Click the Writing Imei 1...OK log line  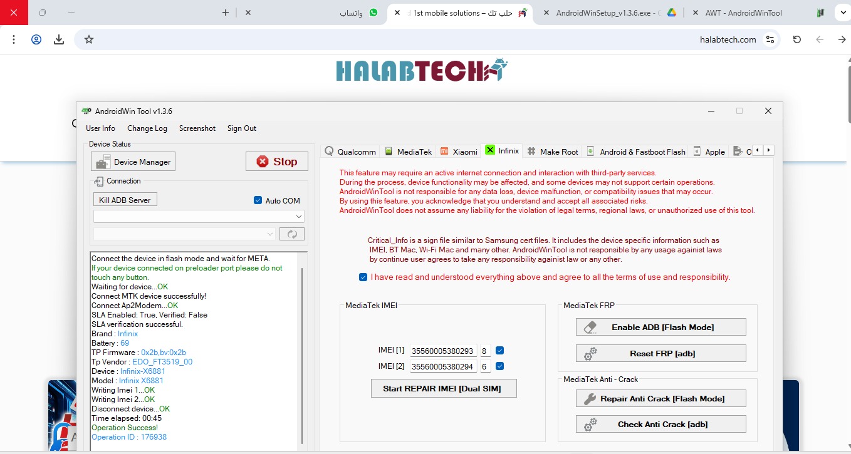(x=123, y=390)
